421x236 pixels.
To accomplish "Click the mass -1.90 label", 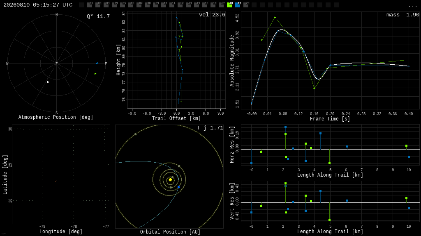I will click(x=403, y=15).
